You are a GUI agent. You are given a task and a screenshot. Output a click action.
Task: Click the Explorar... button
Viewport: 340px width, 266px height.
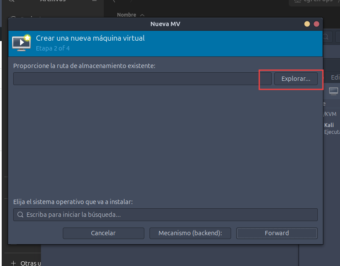click(x=296, y=79)
